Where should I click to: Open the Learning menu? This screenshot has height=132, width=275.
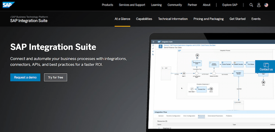[x=156, y=5]
